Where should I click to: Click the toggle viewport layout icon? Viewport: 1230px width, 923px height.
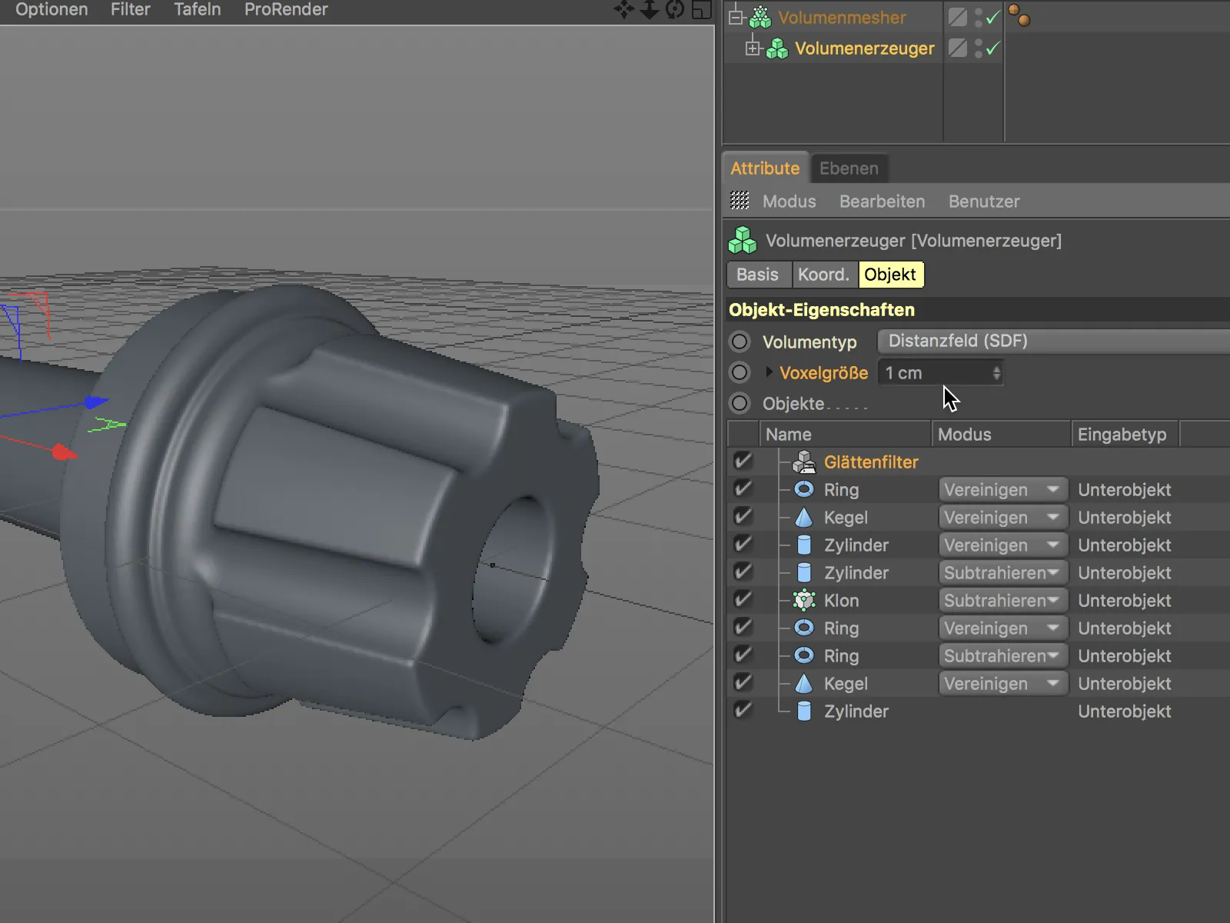click(701, 10)
